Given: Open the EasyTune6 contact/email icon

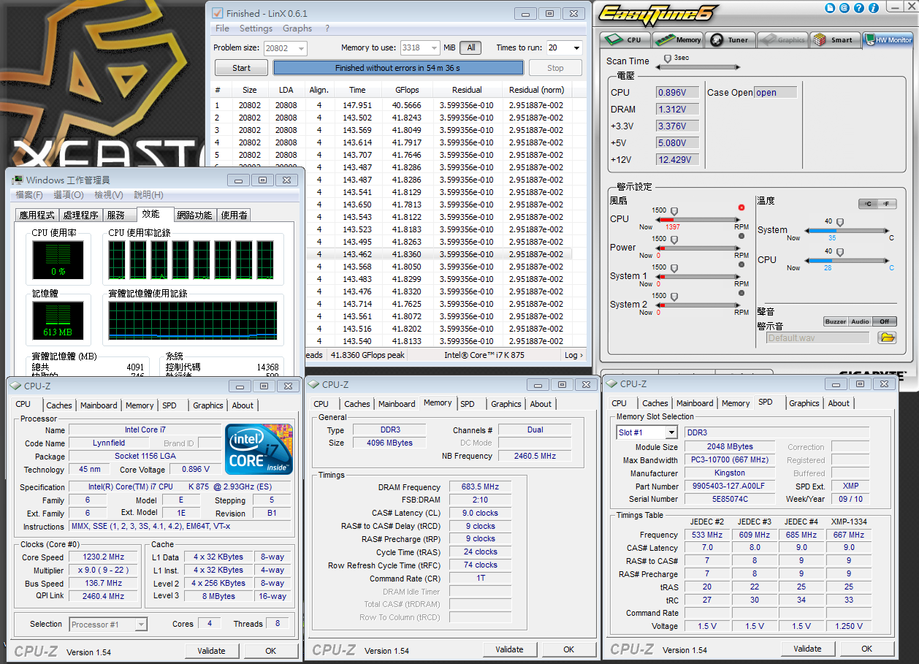Looking at the screenshot, I should tap(843, 7).
